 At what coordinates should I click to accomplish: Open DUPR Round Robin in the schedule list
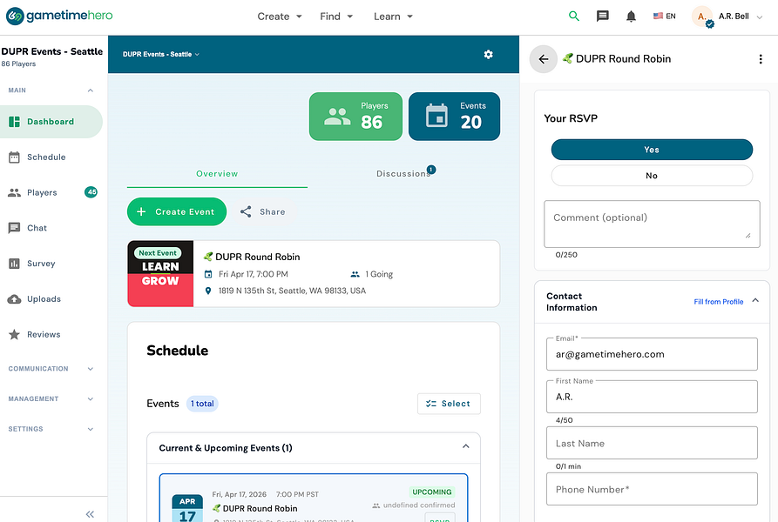point(260,509)
